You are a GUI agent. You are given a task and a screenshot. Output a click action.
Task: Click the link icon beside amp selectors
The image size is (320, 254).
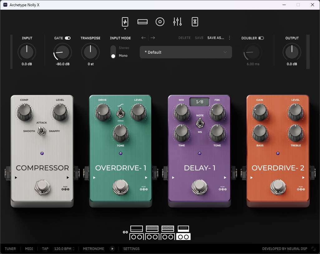click(125, 232)
